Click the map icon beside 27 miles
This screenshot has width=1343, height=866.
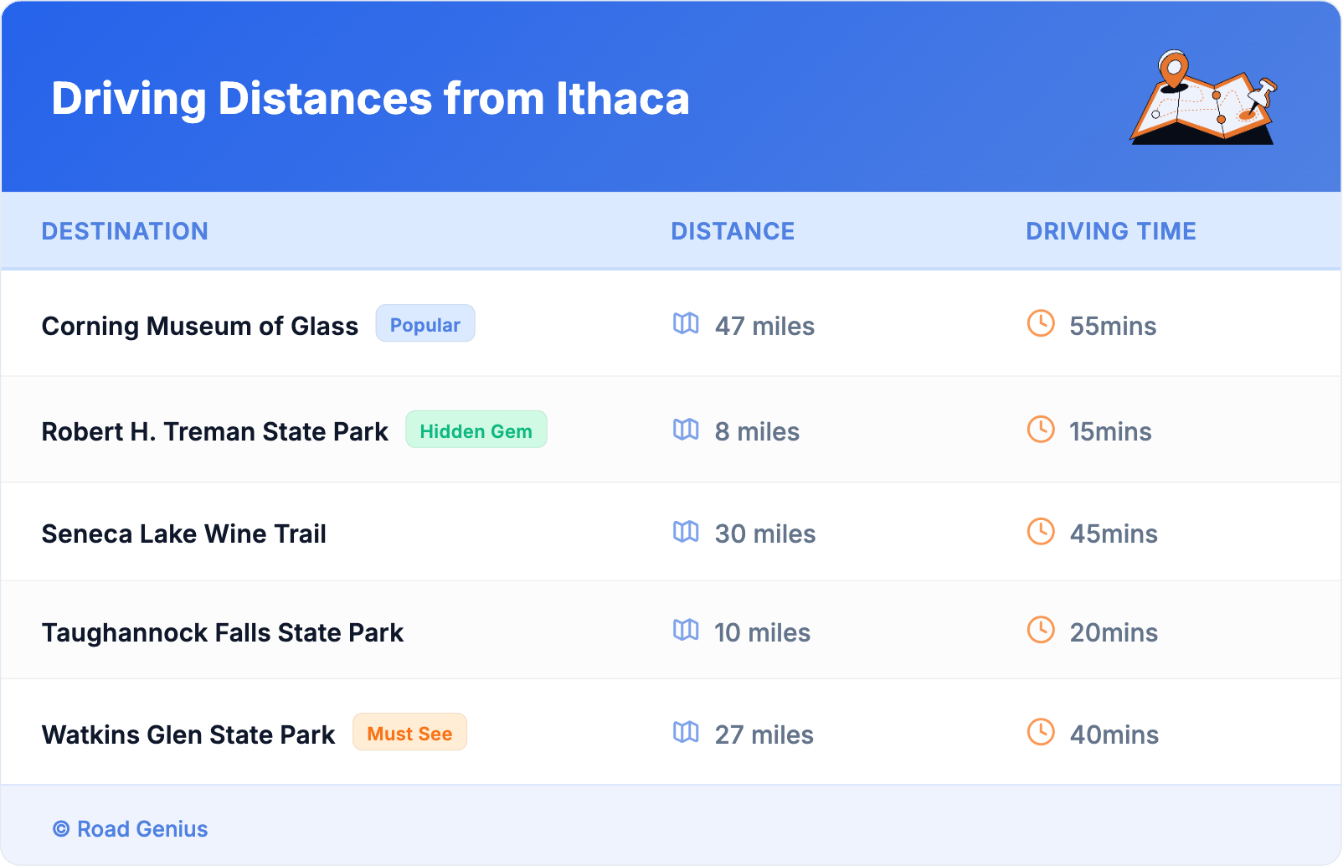coord(686,732)
